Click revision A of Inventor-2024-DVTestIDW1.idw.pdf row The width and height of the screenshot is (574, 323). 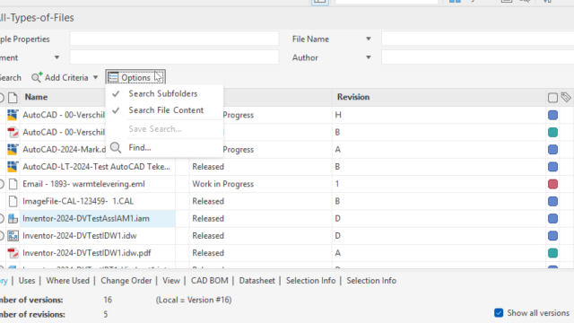tap(337, 253)
